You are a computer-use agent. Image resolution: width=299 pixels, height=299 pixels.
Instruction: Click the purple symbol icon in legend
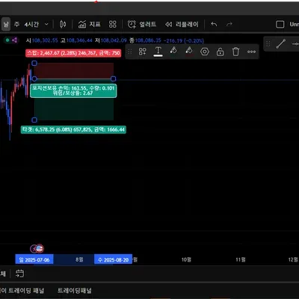pyautogui.click(x=14, y=40)
